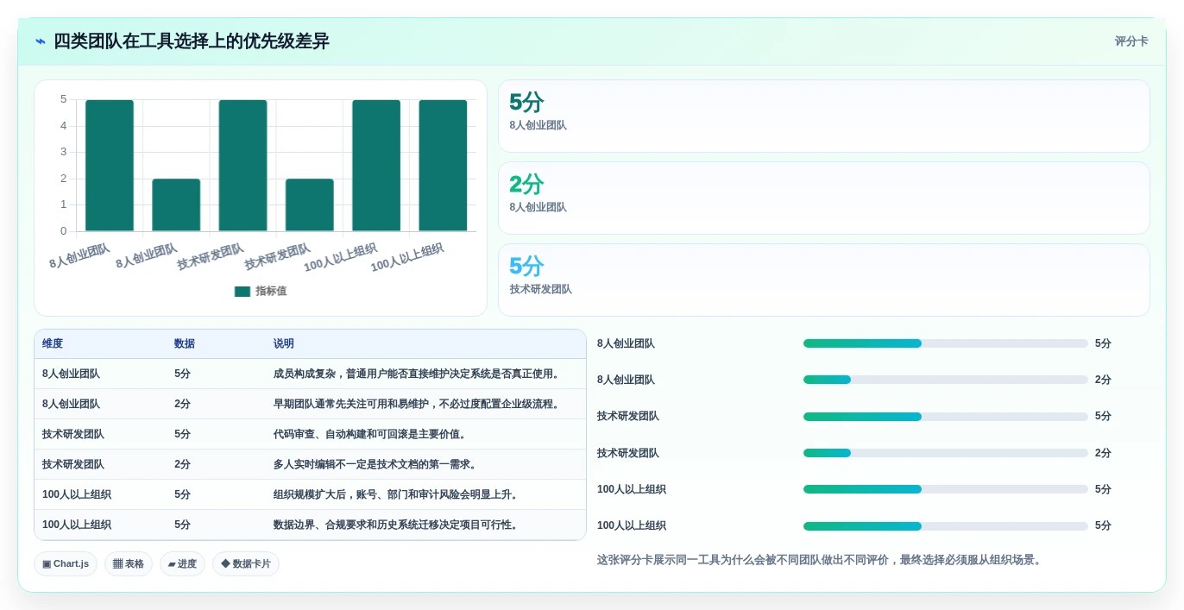Select the 表格 chip
This screenshot has height=610, width=1184.
coord(129,564)
